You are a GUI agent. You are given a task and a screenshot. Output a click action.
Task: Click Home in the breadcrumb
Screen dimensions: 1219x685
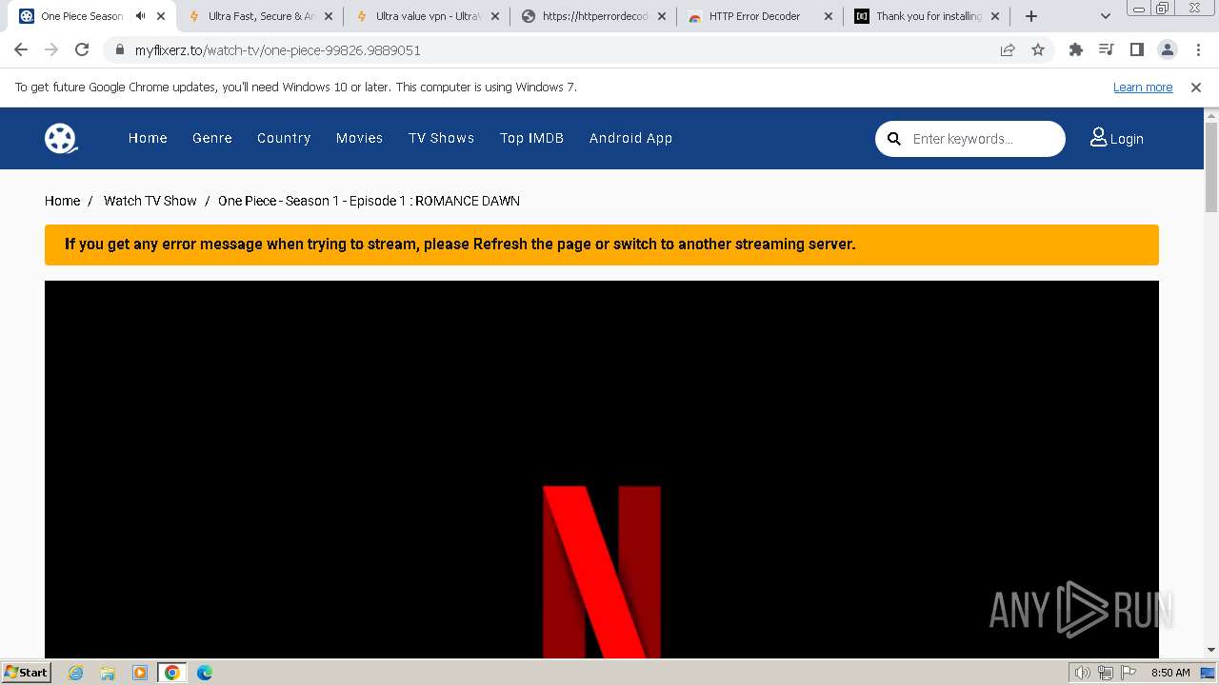pyautogui.click(x=62, y=201)
